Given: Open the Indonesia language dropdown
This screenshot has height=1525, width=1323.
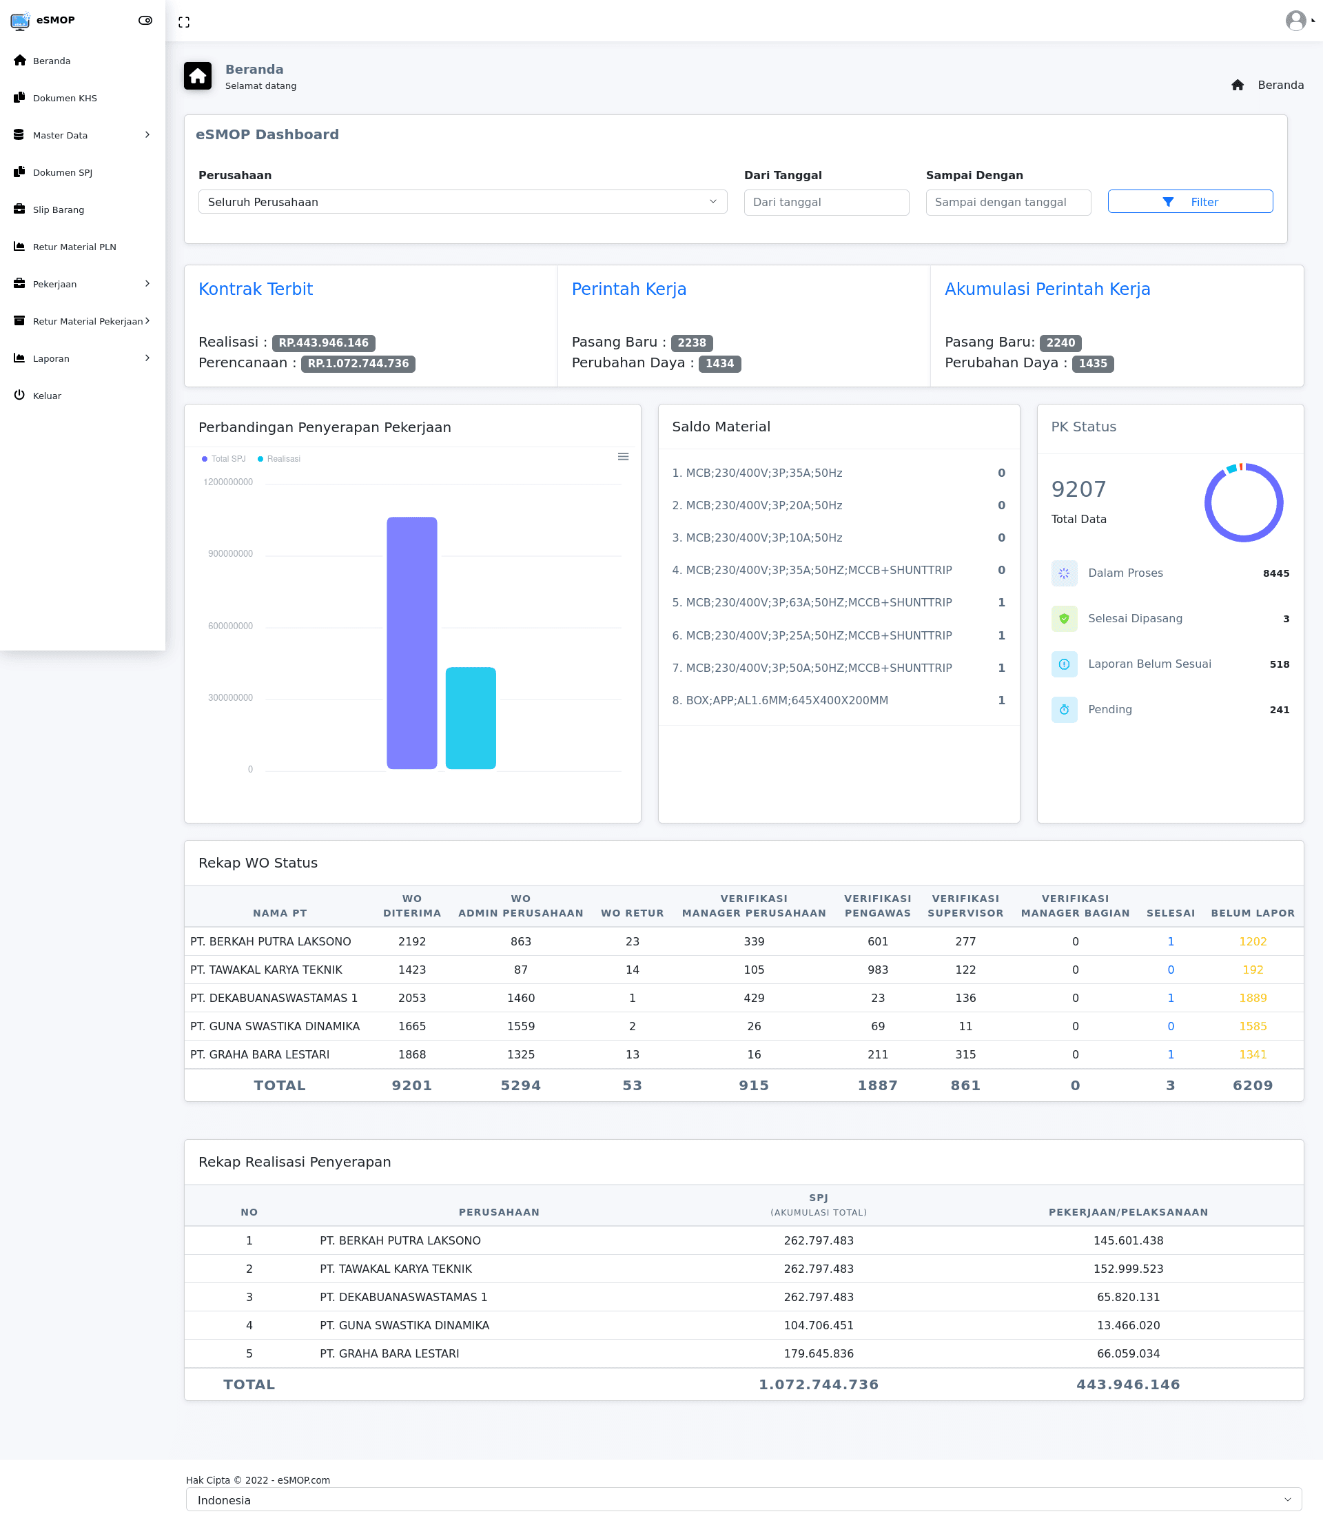Looking at the screenshot, I should pyautogui.click(x=743, y=1500).
